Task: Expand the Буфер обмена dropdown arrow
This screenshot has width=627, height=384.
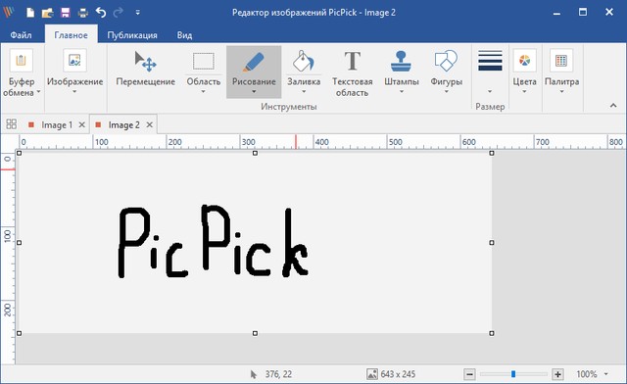Action: point(39,92)
